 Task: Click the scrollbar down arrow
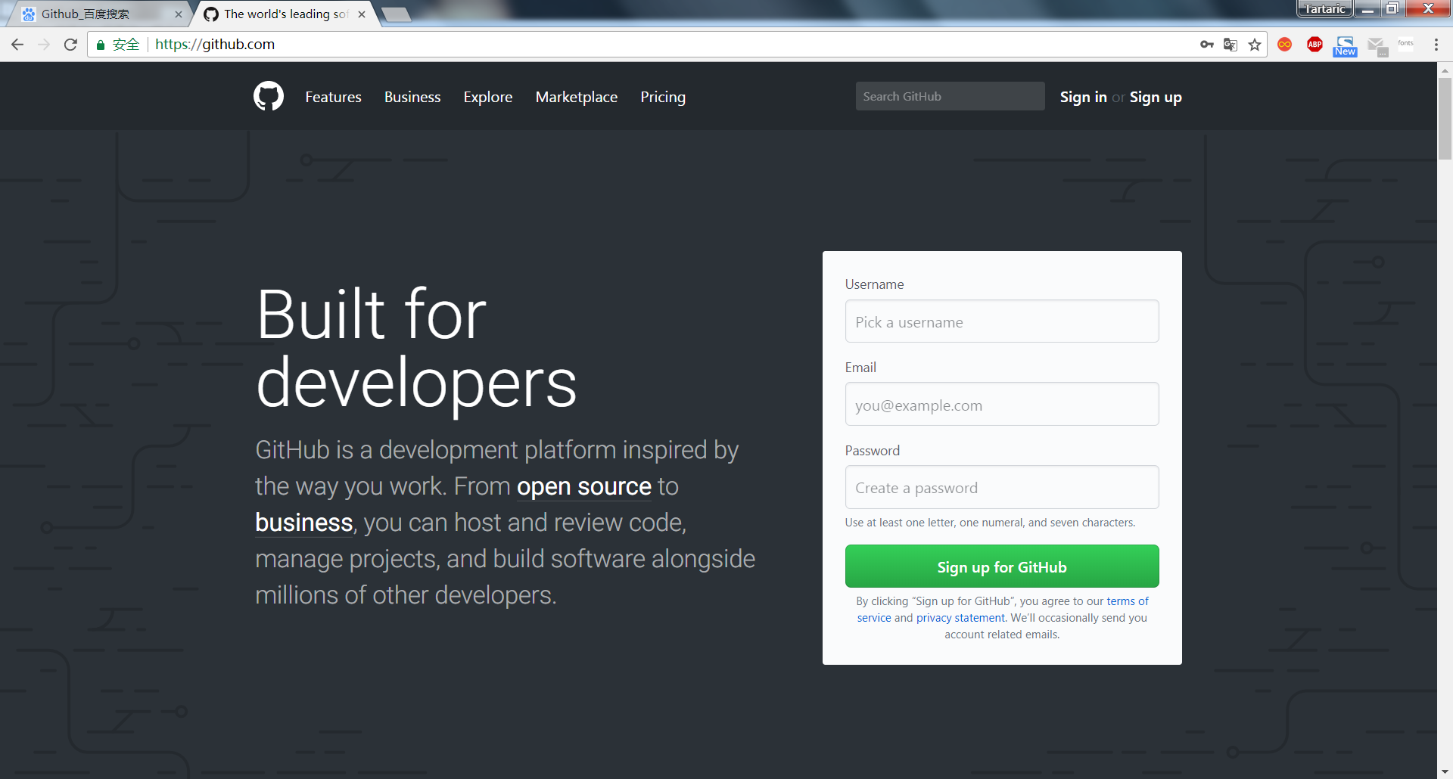[1445, 771]
